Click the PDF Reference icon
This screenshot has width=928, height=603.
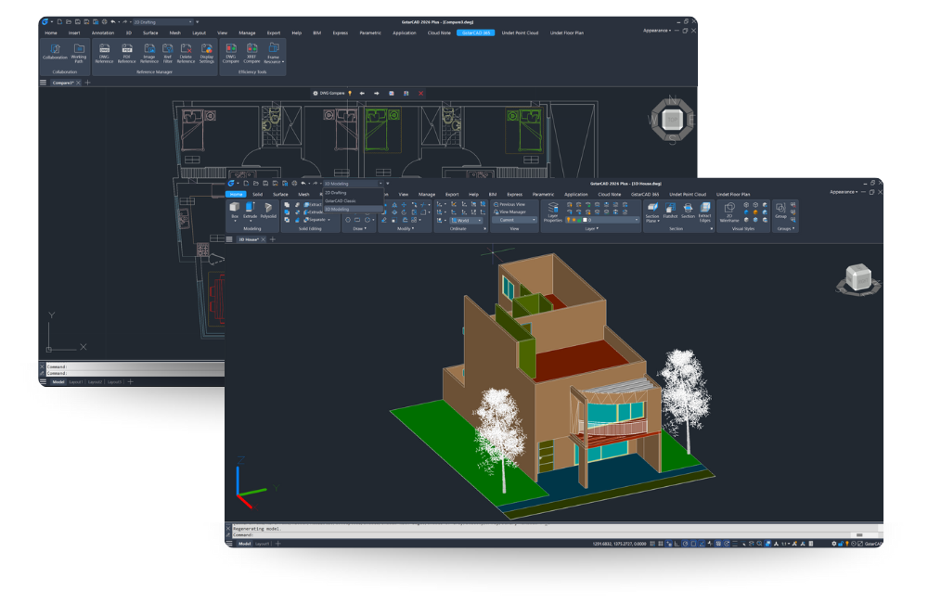pos(126,50)
